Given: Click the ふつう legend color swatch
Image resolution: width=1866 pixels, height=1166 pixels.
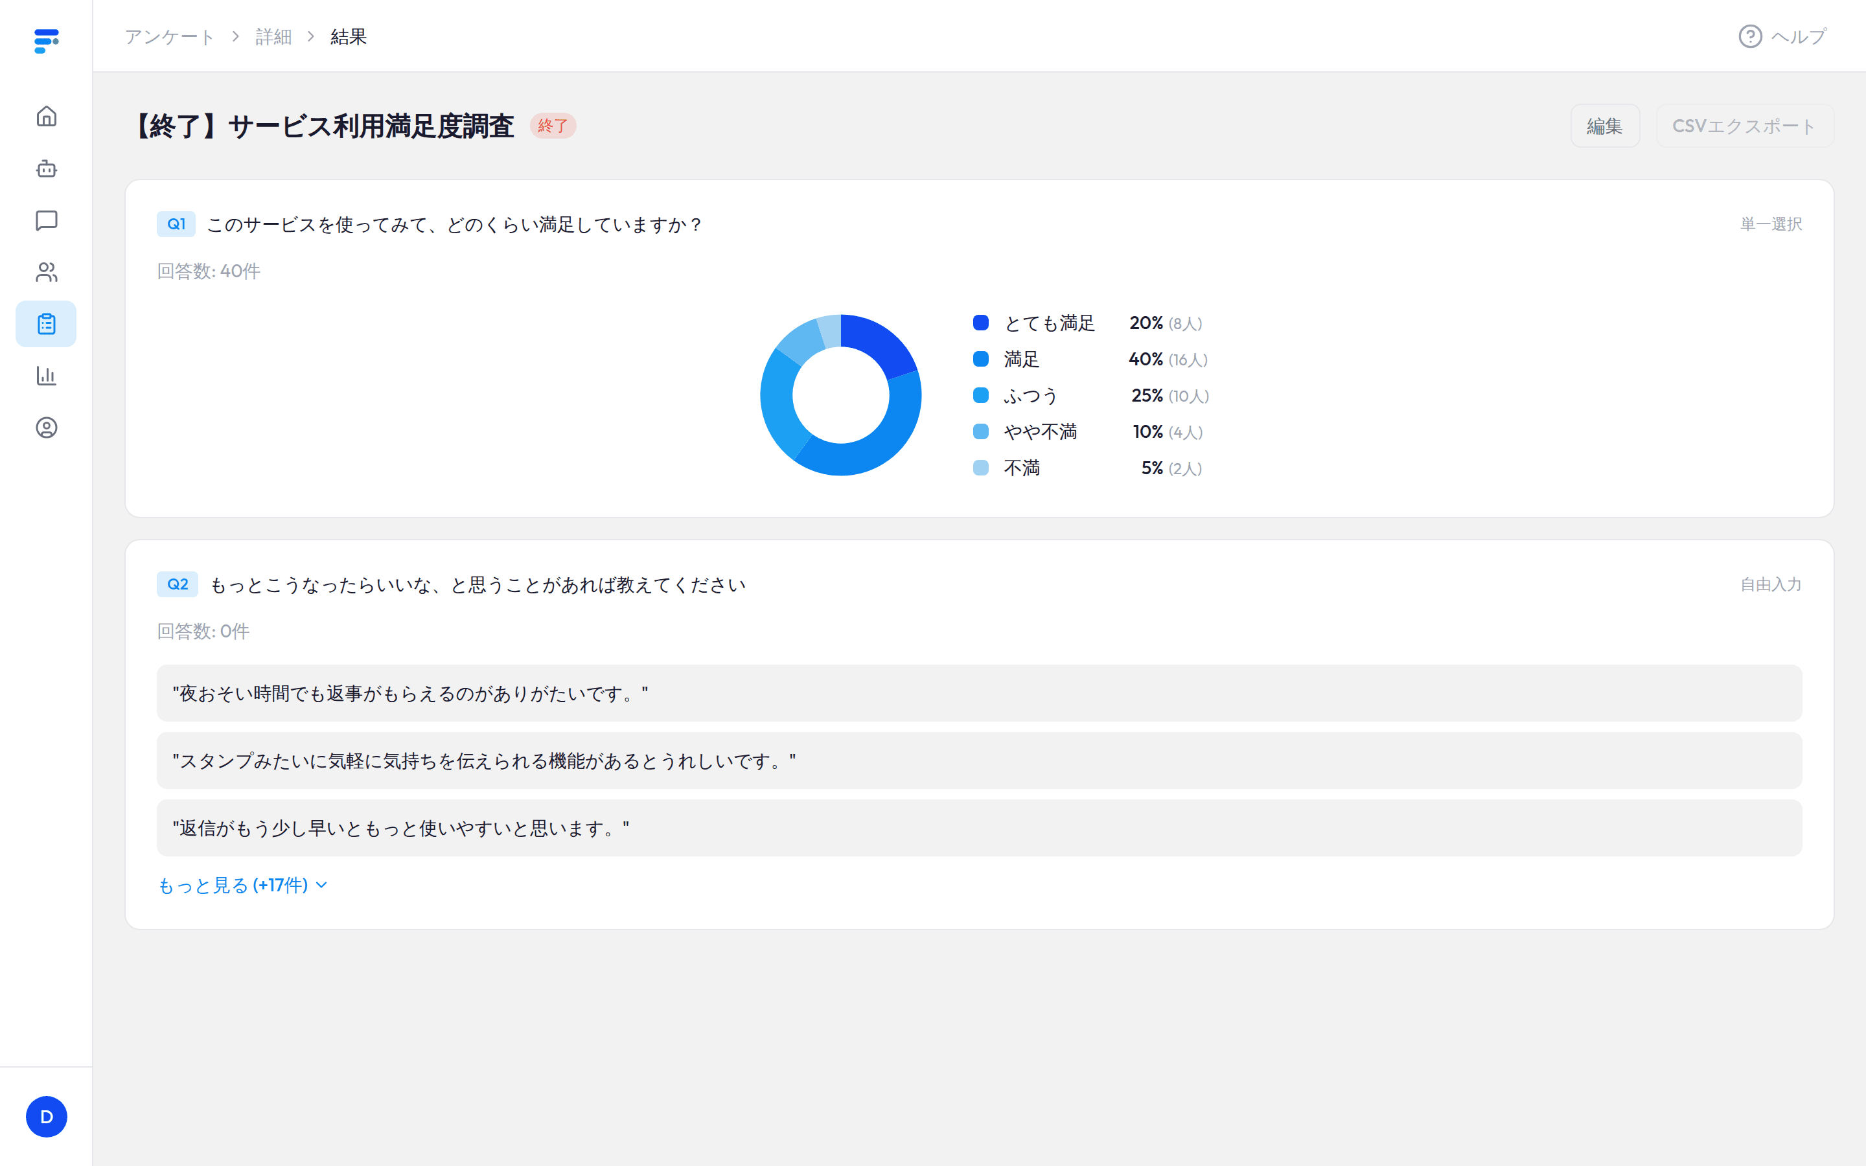Looking at the screenshot, I should coord(981,396).
